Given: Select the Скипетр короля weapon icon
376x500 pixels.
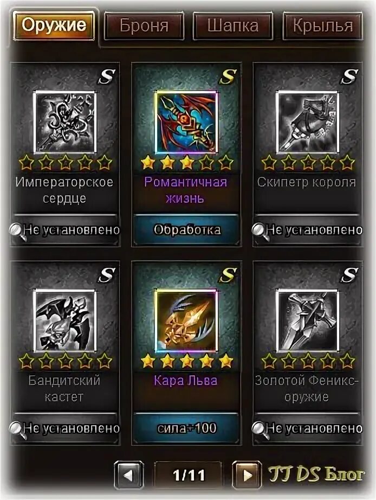Looking at the screenshot, I should 308,123.
